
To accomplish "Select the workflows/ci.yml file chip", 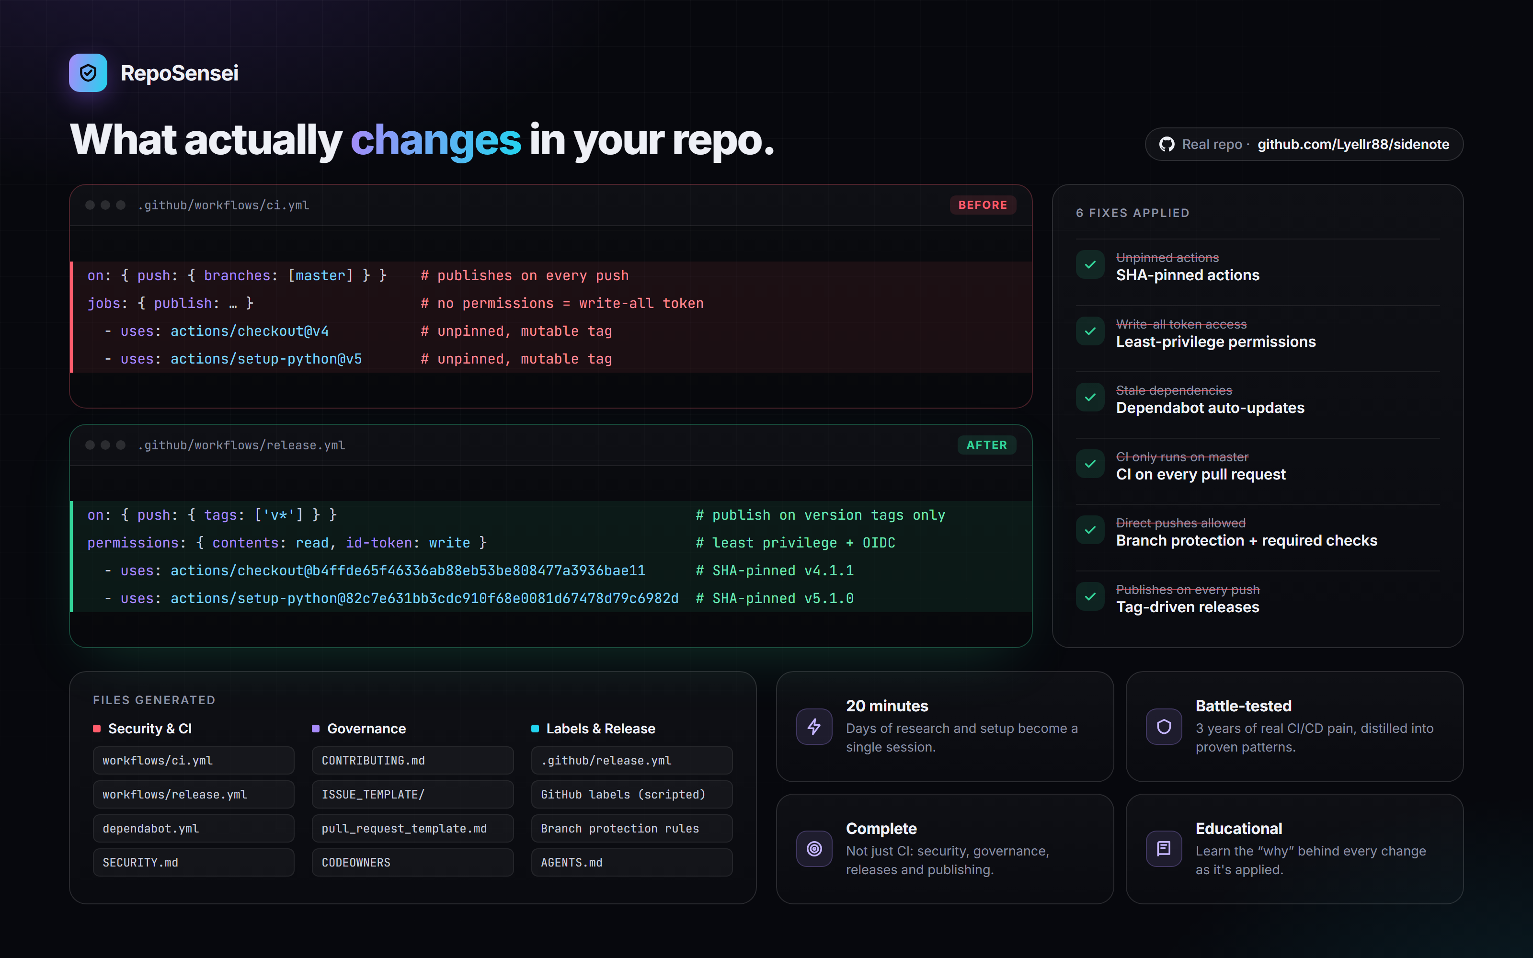I will point(194,760).
